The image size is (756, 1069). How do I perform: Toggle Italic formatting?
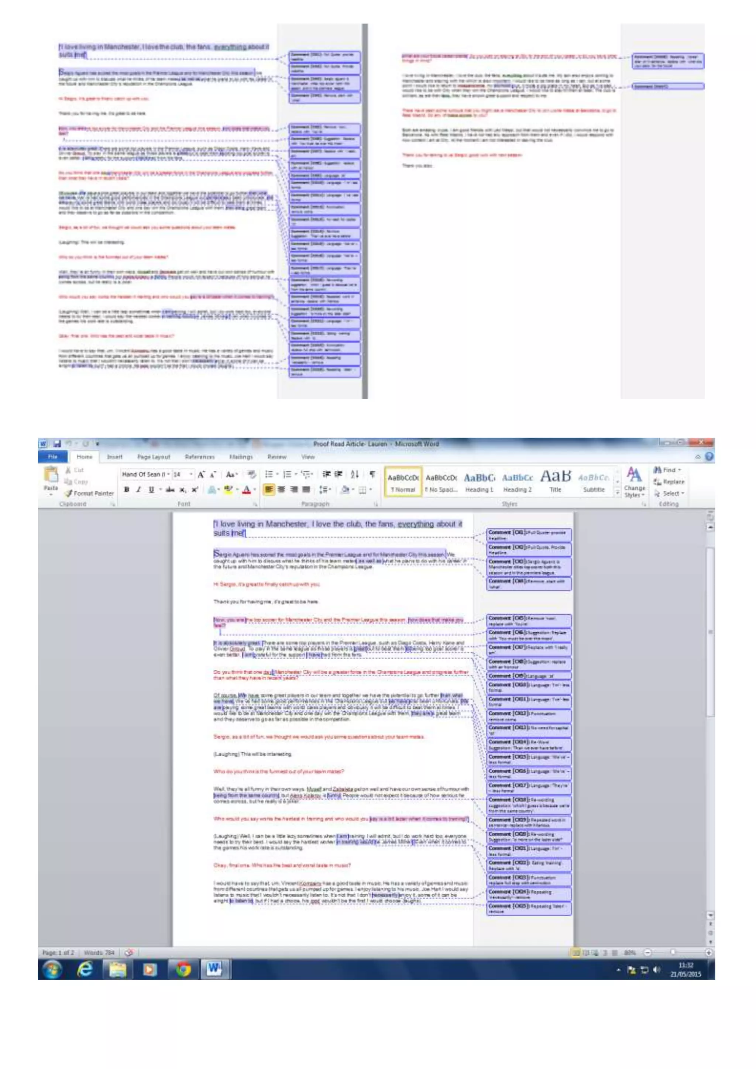tap(138, 490)
